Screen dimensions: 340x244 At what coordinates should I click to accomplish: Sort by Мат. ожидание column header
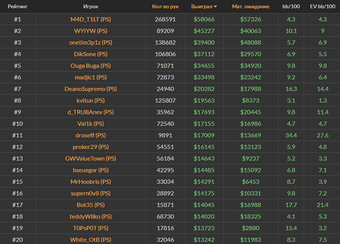pos(251,6)
